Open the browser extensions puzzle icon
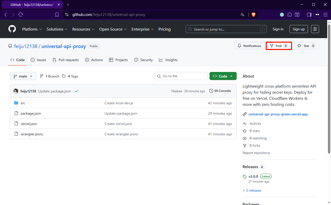The height and width of the screenshot is (205, 331). click(x=289, y=15)
